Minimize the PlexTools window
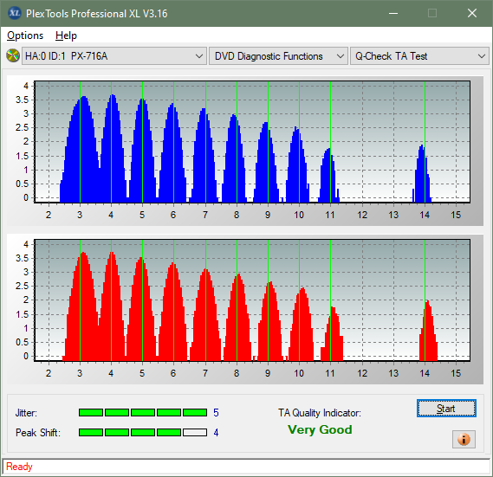The height and width of the screenshot is (477, 493). [393, 13]
